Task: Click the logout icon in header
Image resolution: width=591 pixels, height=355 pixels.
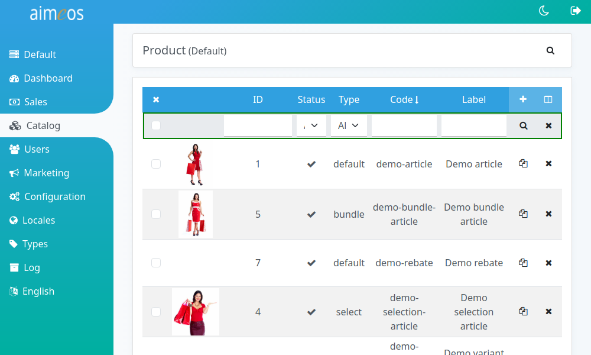Action: coord(575,11)
